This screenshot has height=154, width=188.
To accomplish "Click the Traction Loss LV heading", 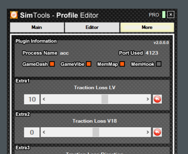I will coord(95,87).
